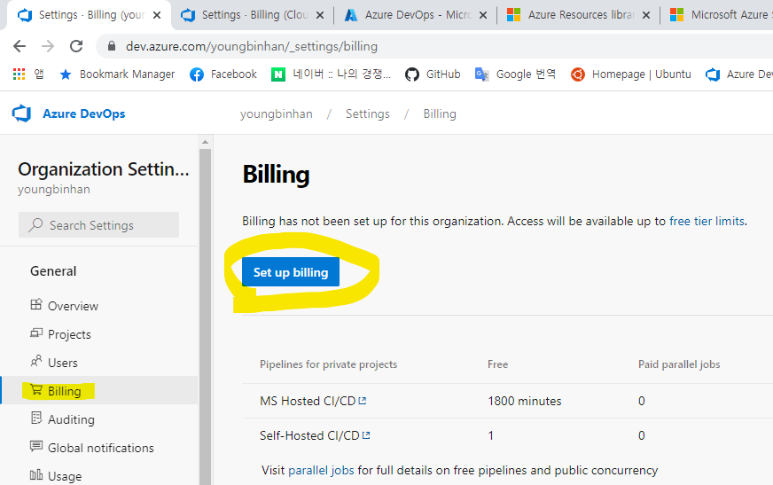Click the Azure DevOps logo icon
The width and height of the screenshot is (773, 485).
[x=21, y=113]
